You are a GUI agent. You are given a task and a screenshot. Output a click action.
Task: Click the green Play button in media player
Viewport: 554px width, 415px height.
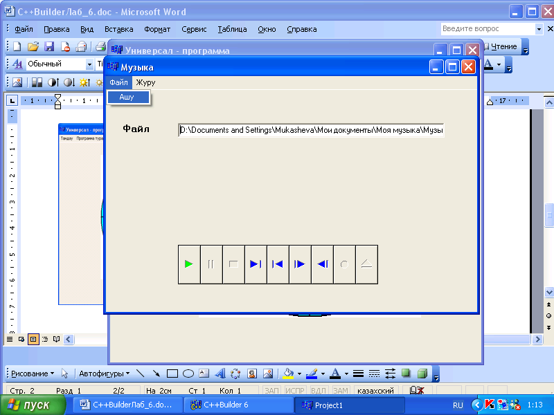[189, 264]
